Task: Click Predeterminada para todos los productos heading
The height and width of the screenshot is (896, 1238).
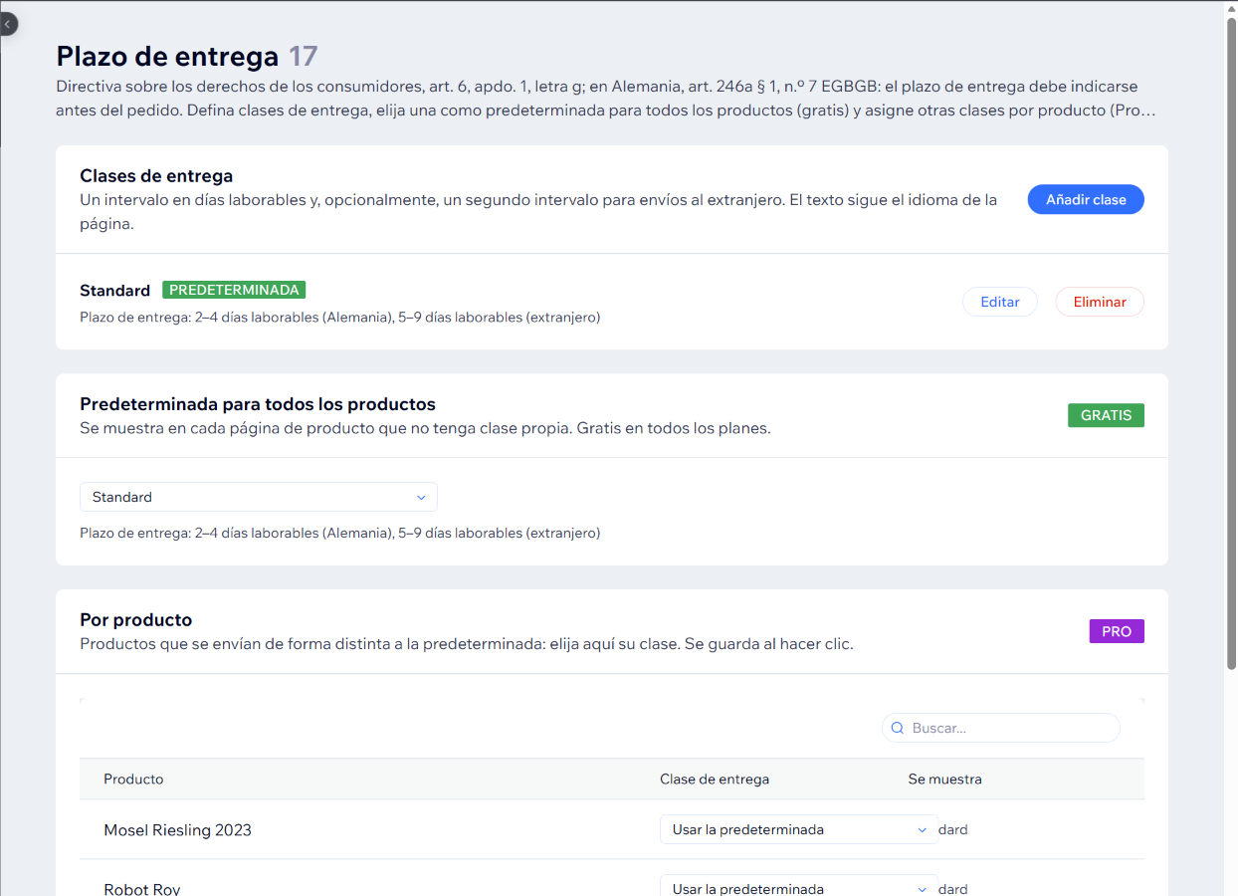Action: click(x=258, y=404)
